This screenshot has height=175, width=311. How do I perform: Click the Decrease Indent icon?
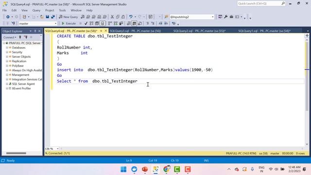point(160,23)
